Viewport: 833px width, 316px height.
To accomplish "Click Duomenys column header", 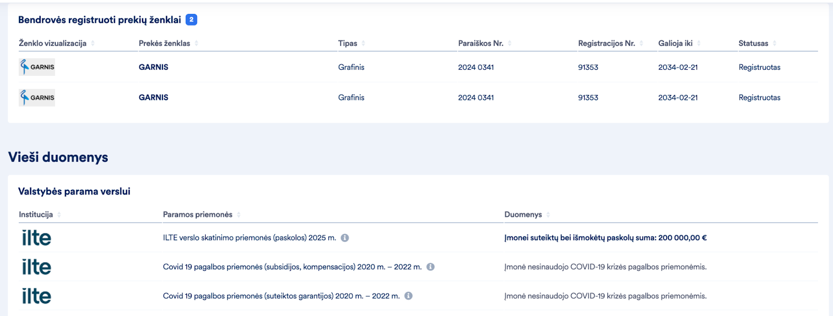I will (x=523, y=215).
